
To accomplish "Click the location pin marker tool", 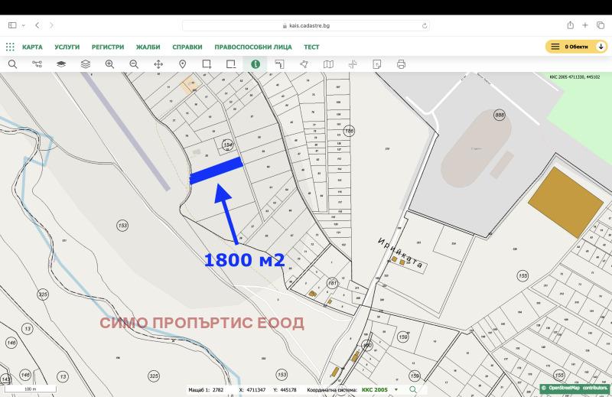I will pos(182,64).
